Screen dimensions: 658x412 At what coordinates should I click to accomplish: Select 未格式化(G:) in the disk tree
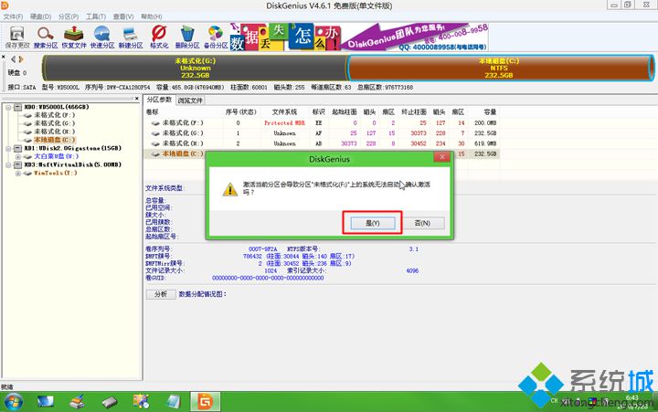54,123
